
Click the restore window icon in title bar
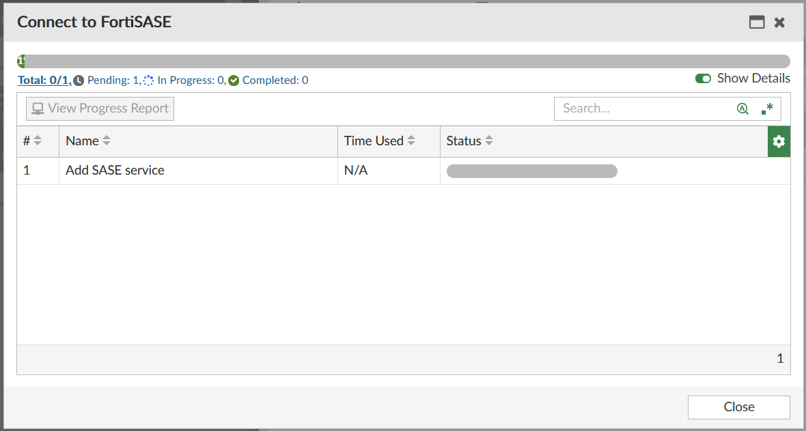[757, 22]
